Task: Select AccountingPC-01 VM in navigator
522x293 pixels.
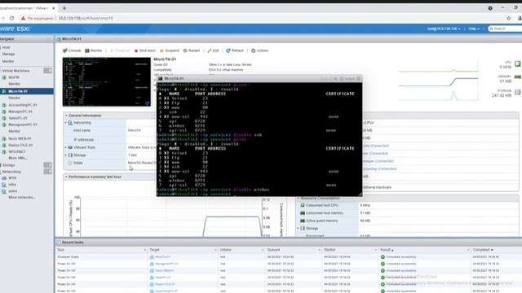Action: tap(23, 105)
